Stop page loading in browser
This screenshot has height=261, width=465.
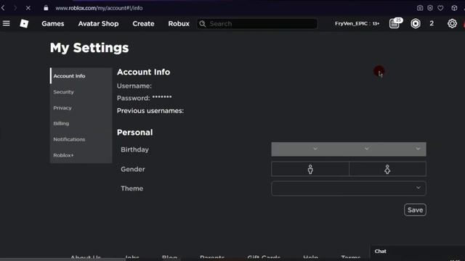[x=28, y=8]
